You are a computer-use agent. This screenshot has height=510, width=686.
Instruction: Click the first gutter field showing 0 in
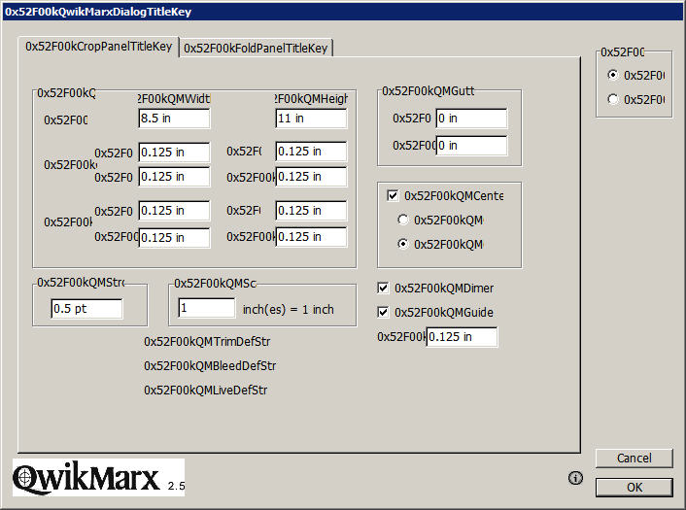pyautogui.click(x=471, y=119)
